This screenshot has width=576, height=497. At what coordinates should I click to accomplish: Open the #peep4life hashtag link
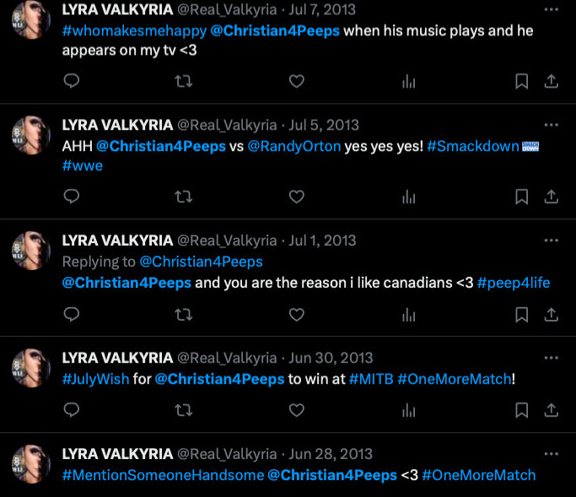pyautogui.click(x=514, y=283)
